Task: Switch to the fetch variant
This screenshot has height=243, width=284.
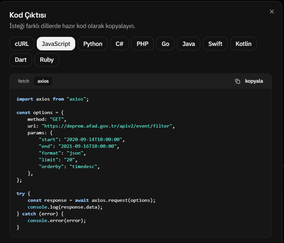Action: click(x=24, y=81)
